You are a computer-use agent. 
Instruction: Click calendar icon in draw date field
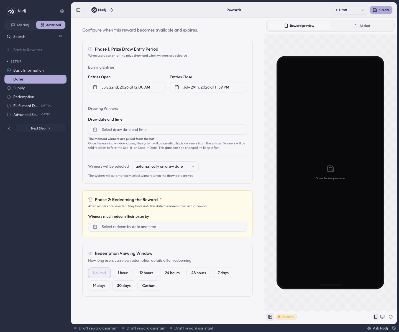95,129
